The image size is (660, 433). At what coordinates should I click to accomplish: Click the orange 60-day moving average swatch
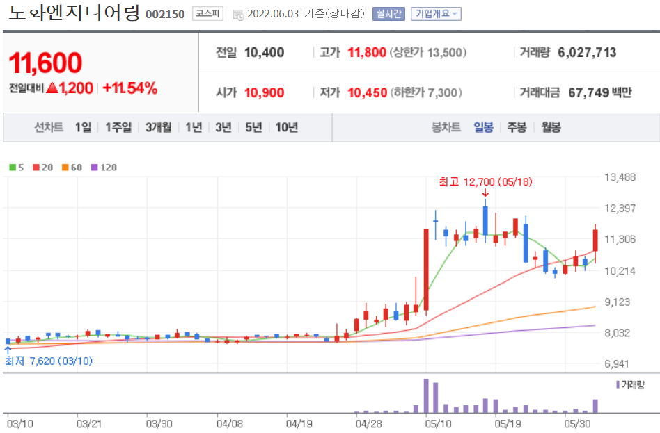[65, 168]
